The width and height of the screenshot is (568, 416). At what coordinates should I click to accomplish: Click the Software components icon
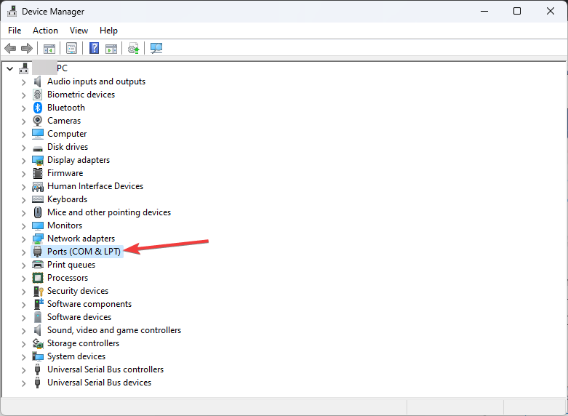coord(38,304)
